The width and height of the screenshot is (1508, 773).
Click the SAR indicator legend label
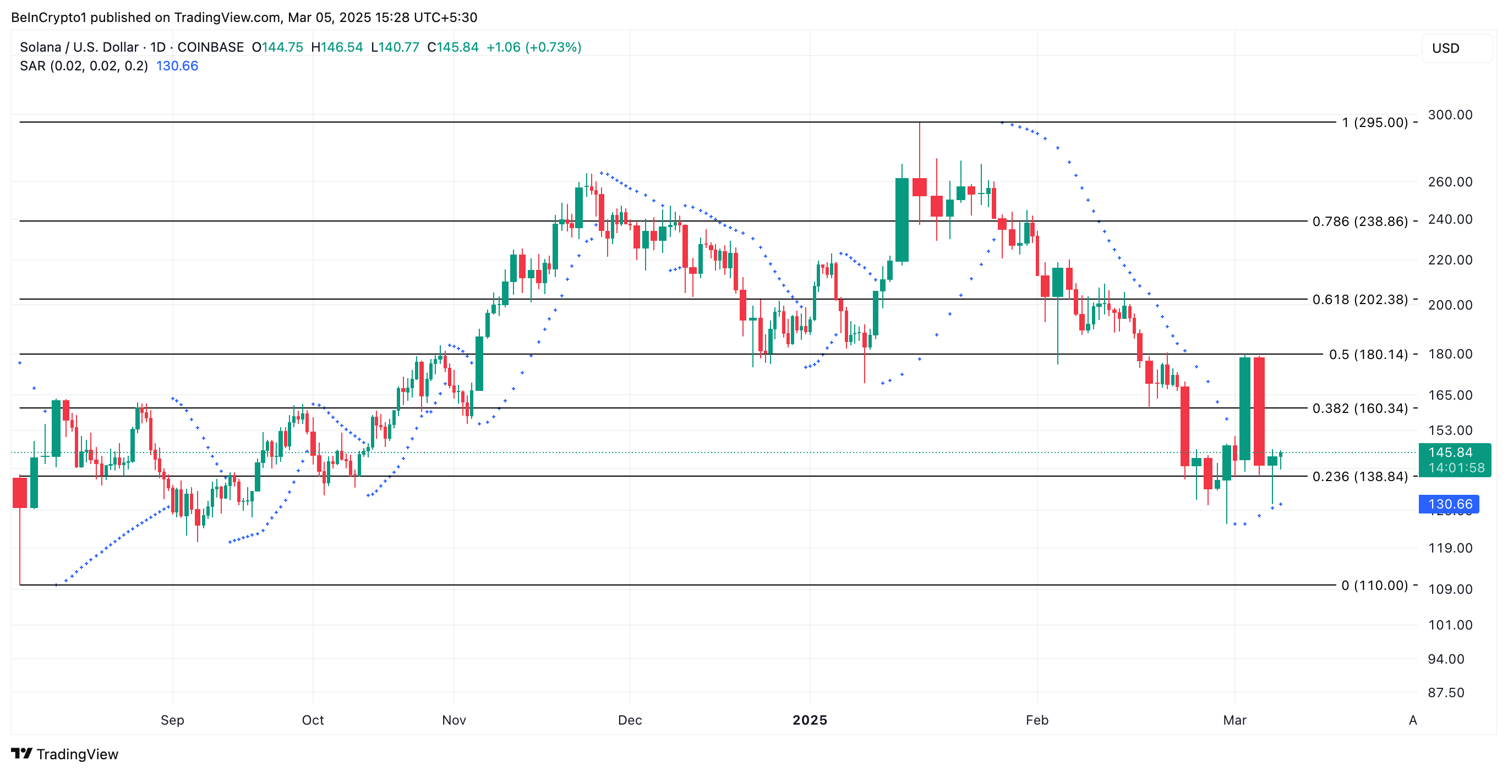(83, 65)
